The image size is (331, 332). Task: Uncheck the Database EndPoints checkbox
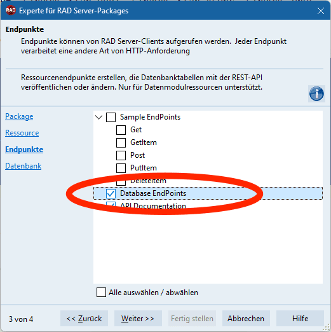[111, 193]
